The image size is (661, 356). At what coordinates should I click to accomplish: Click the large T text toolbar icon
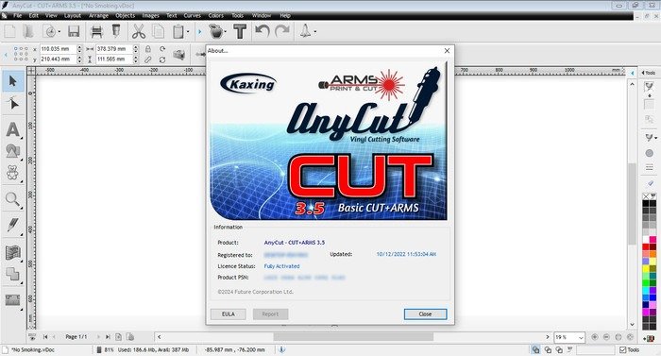(x=240, y=32)
